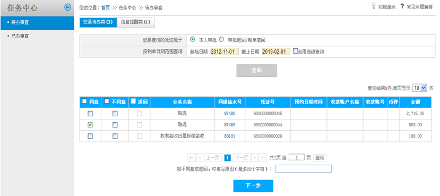Click 凭证号 column header
440x196 pixels.
268,102
